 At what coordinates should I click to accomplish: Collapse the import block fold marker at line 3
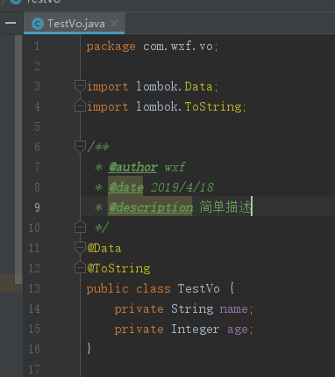[x=80, y=87]
